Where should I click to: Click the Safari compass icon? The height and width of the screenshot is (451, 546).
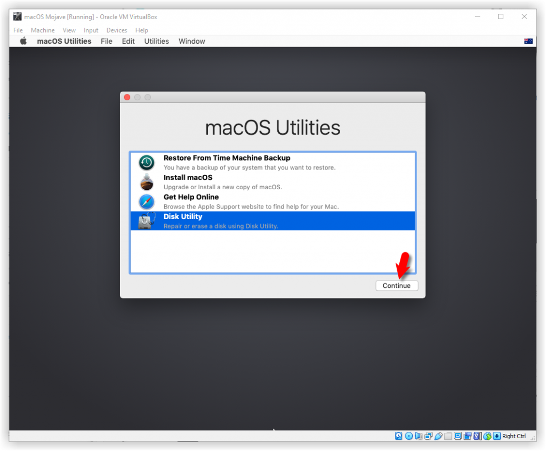click(x=147, y=202)
